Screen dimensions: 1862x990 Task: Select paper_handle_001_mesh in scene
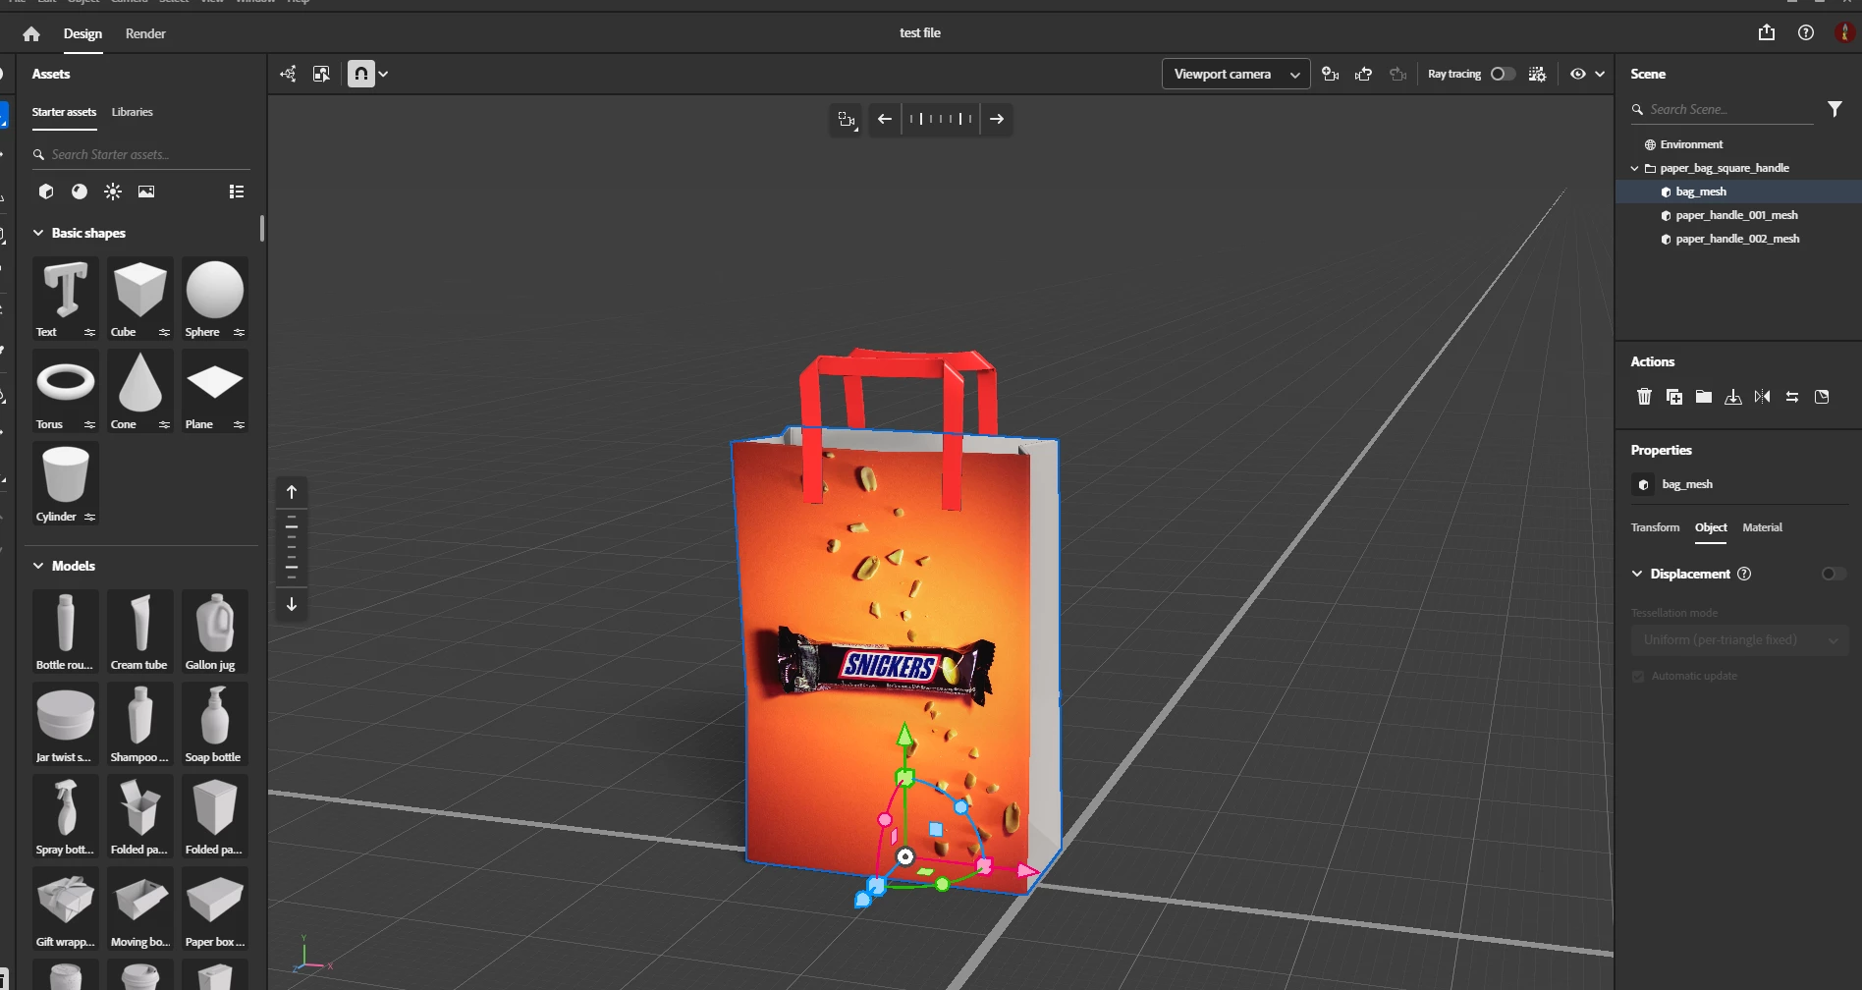[x=1738, y=215]
